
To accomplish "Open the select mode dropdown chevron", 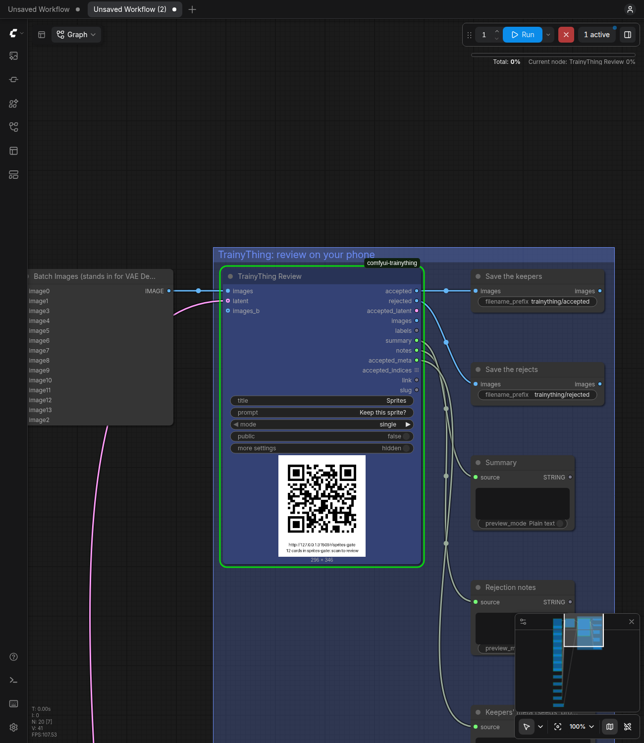I will click(x=540, y=727).
